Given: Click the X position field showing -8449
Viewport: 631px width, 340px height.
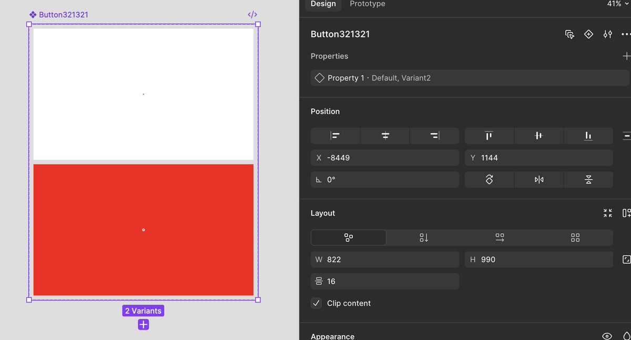Looking at the screenshot, I should (385, 158).
